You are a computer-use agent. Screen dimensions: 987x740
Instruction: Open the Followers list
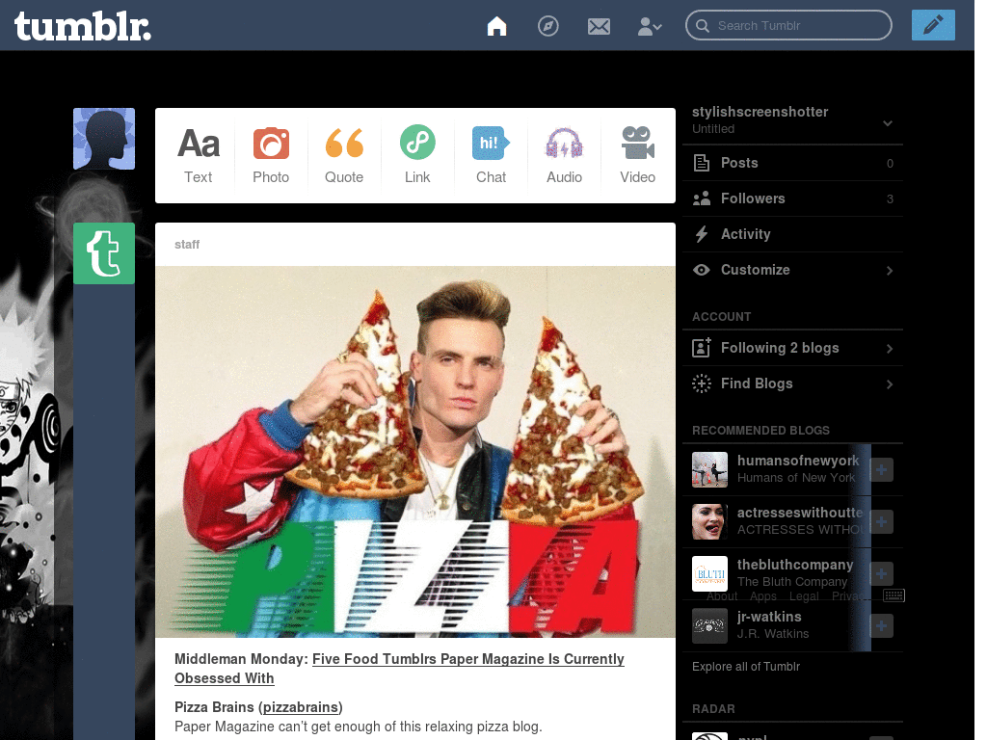click(x=792, y=198)
